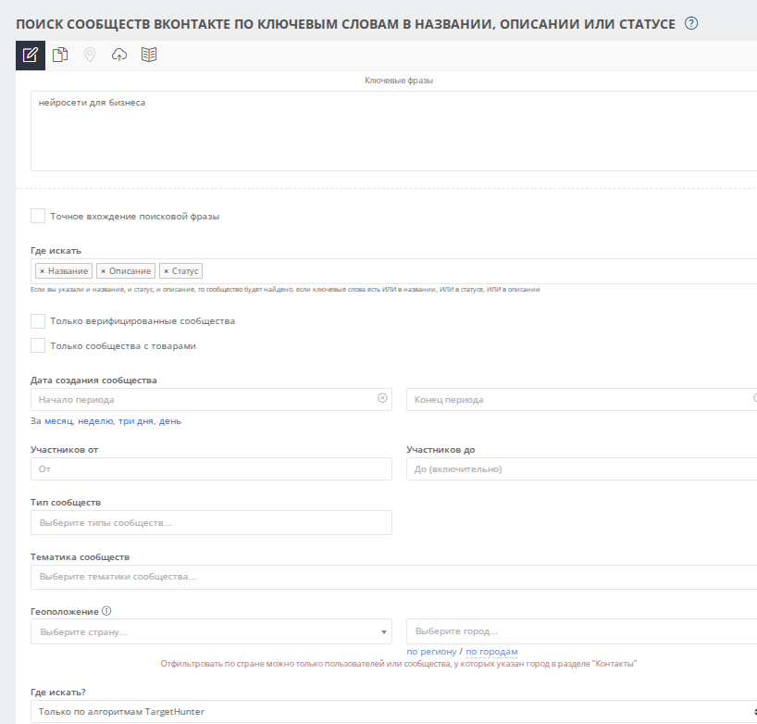Toggle 'Только верифицированные сообщества' checkbox

38,321
